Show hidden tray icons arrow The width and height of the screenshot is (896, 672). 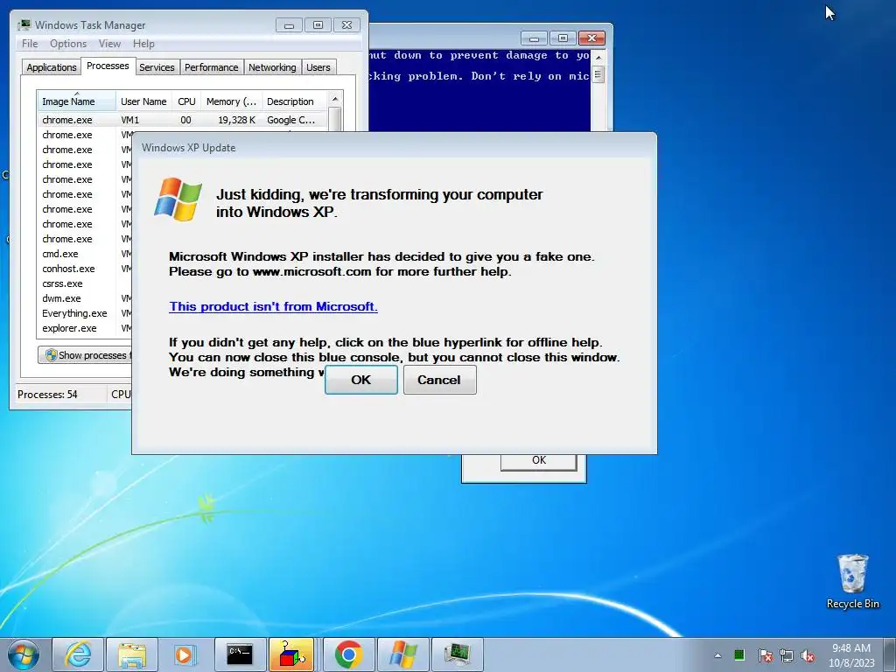(717, 655)
